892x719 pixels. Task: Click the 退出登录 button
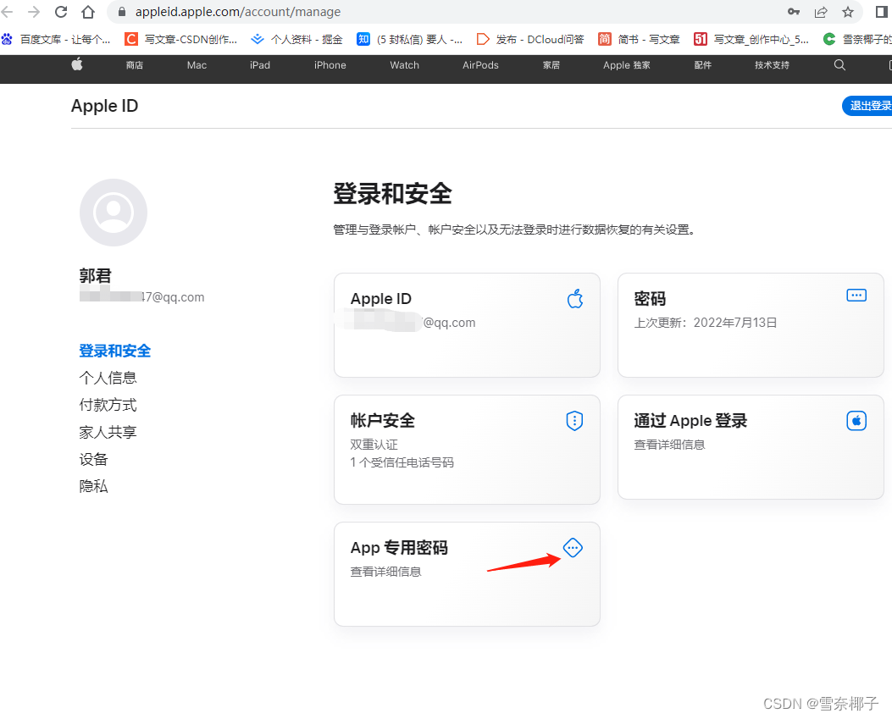pyautogui.click(x=867, y=106)
